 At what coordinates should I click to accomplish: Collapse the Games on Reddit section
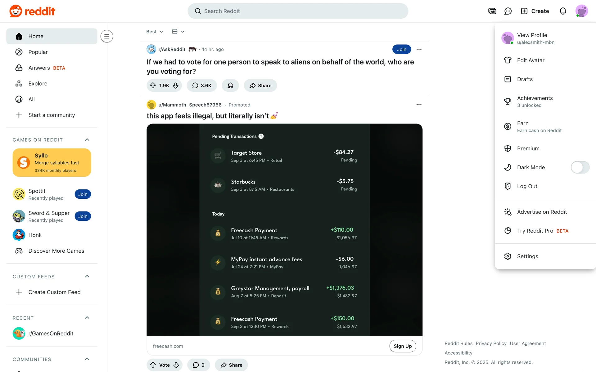(x=87, y=140)
